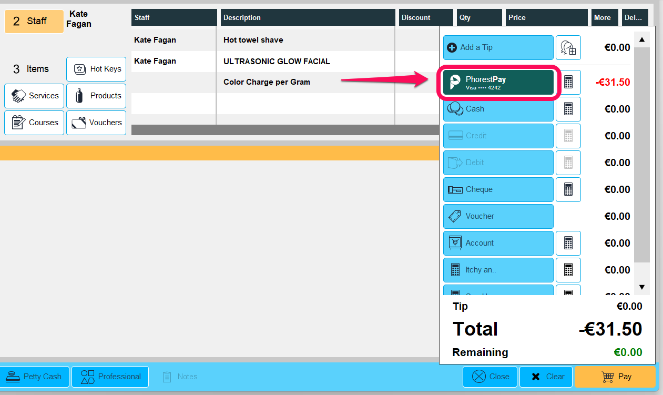Click Kate Fagan staff cell for ULTRASONIC GLOW FACIAL
Viewport: 663px width, 395px height.
pos(174,62)
